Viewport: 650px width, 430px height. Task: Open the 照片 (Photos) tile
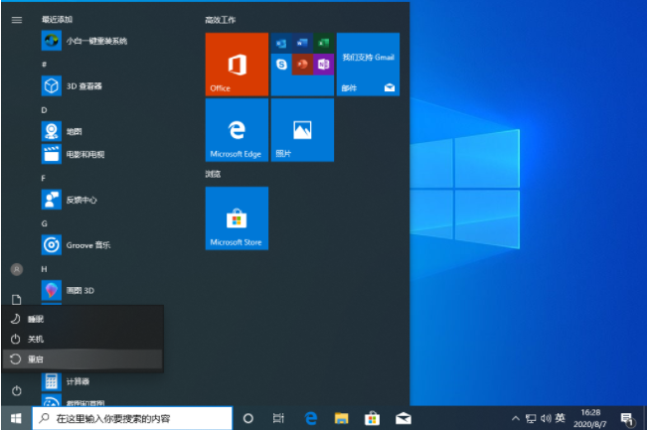[x=302, y=129]
